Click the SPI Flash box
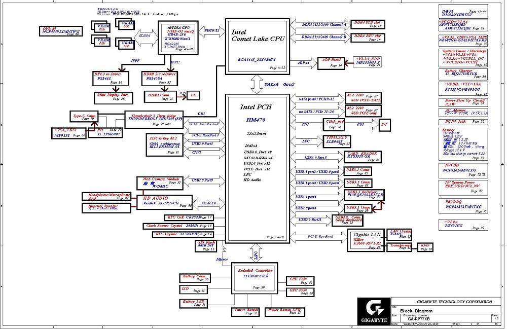Image resolution: width=507 pixels, height=329 pixels. [x=206, y=246]
